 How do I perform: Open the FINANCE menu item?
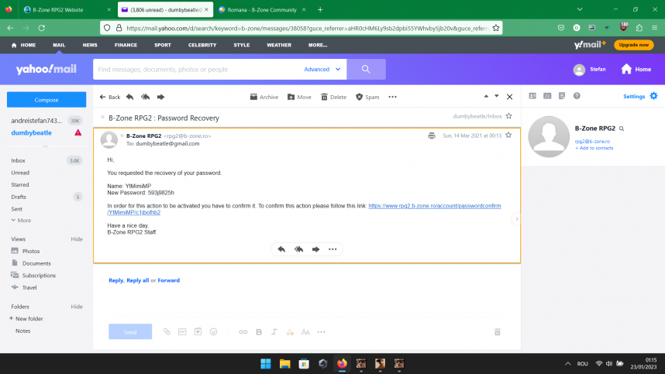[126, 45]
